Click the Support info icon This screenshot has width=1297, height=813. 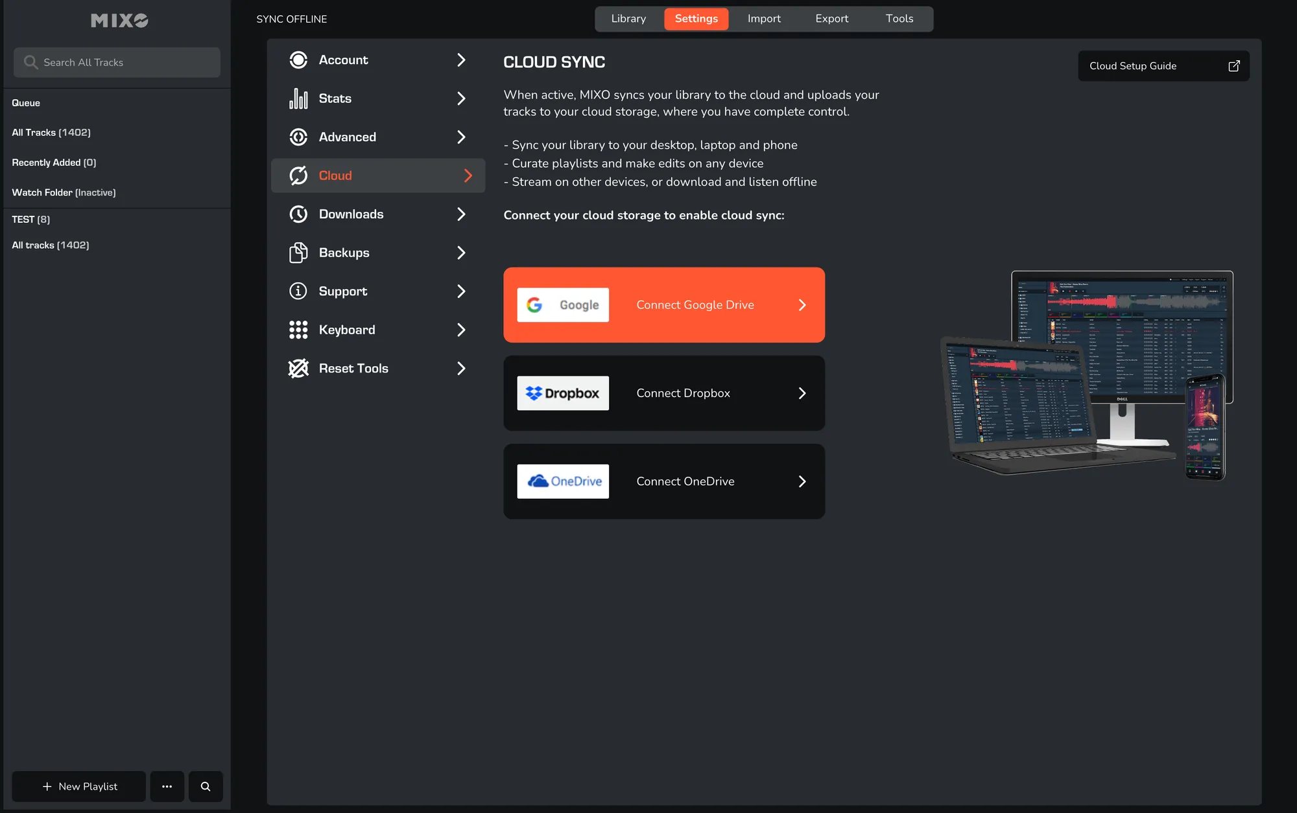(298, 291)
